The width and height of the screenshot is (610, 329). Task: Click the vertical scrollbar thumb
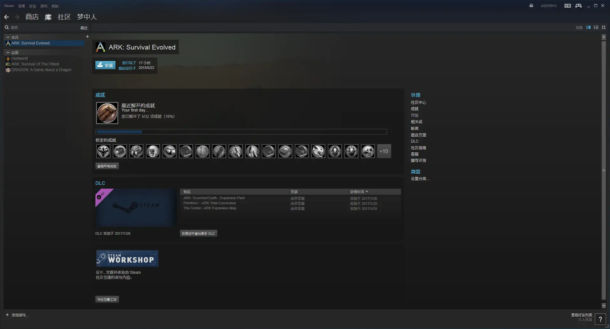coord(604,170)
